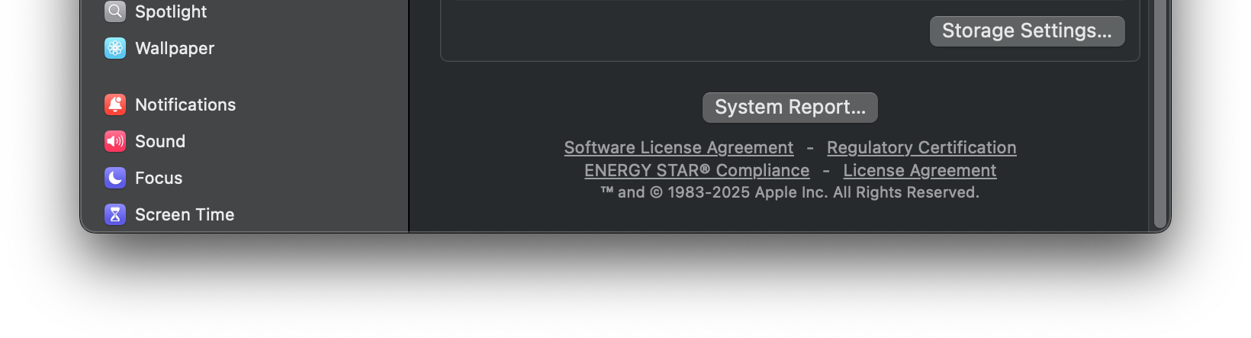Open the standalone License Agreement link
This screenshot has height=338, width=1251.
[919, 170]
